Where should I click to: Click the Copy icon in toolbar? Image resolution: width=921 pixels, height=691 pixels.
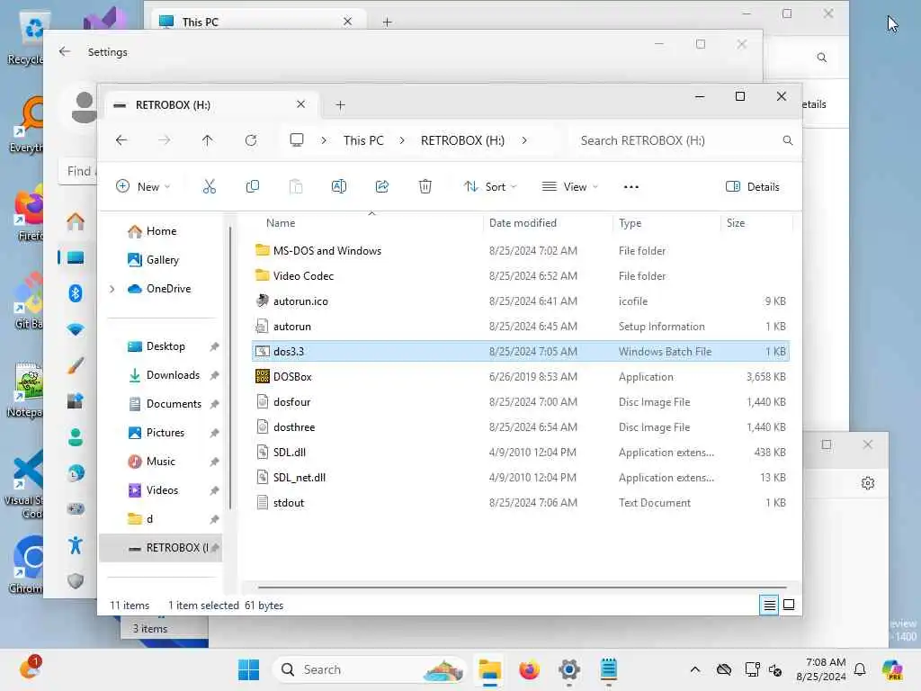[x=252, y=187]
